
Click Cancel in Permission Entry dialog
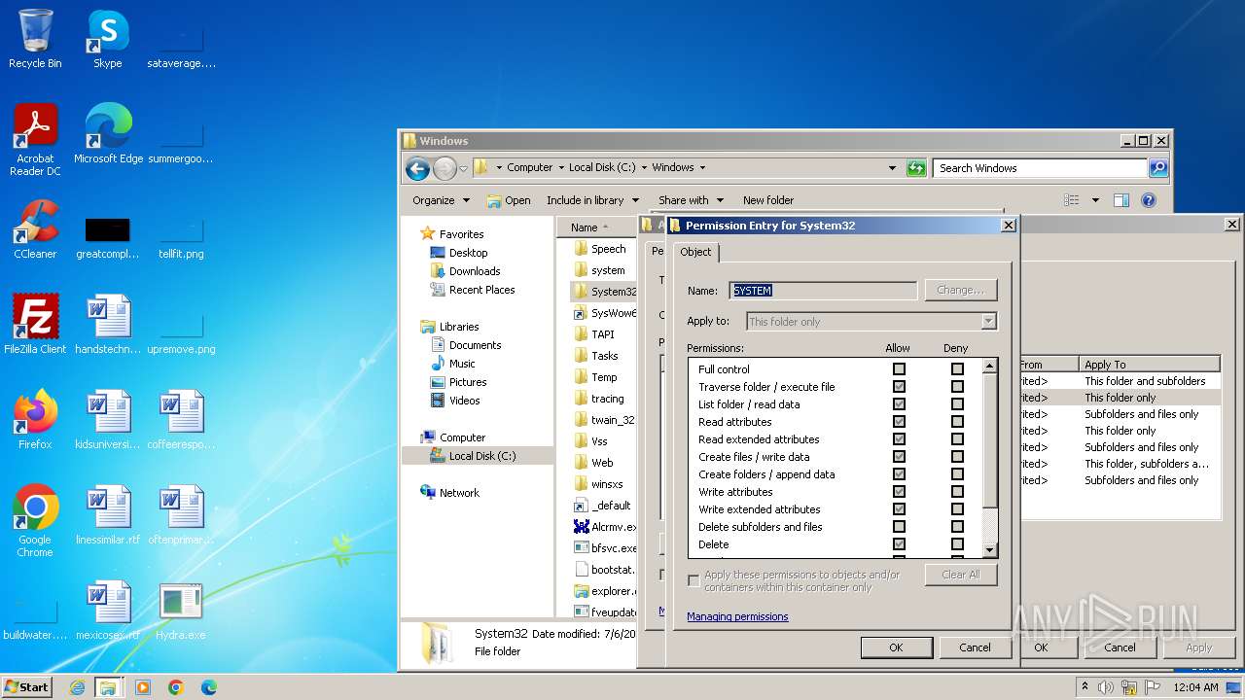point(975,647)
